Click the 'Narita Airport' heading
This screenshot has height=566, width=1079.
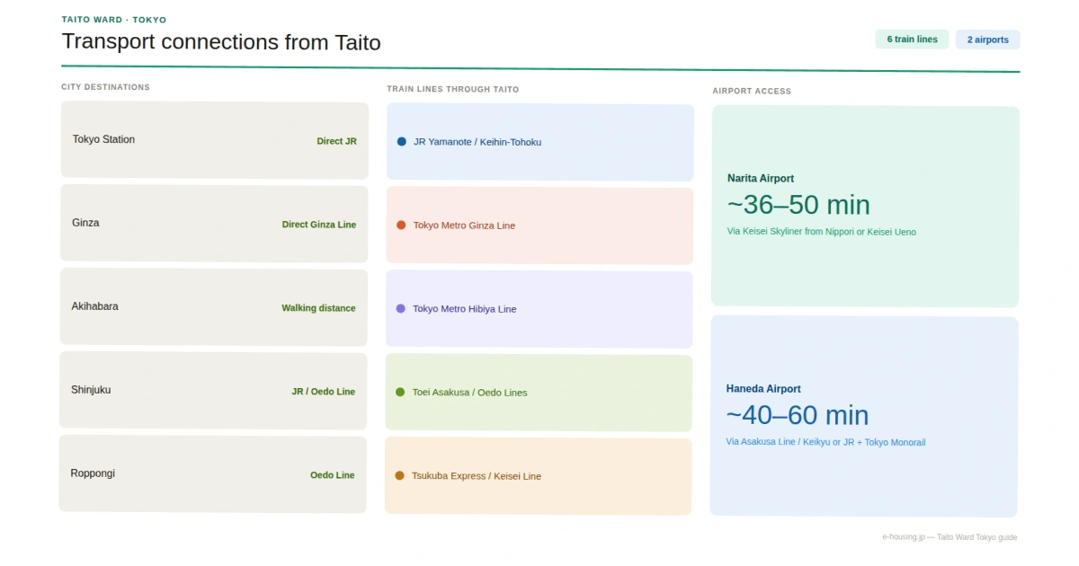click(761, 179)
